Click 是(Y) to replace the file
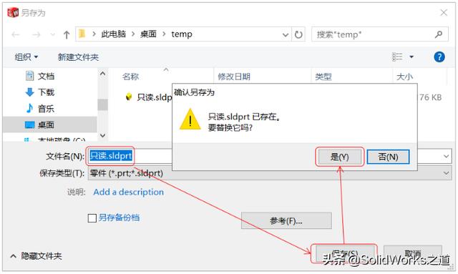Image resolution: width=458 pixels, height=274 pixels. [339, 157]
